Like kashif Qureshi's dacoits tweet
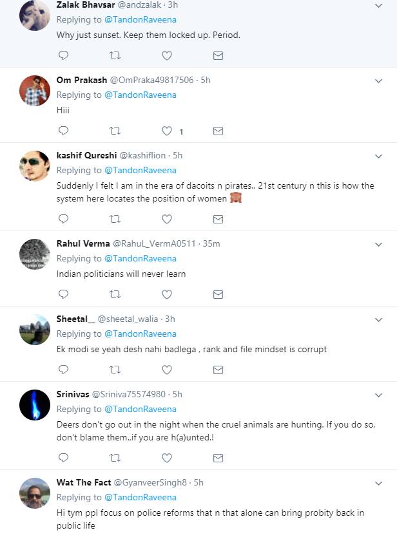 point(167,219)
